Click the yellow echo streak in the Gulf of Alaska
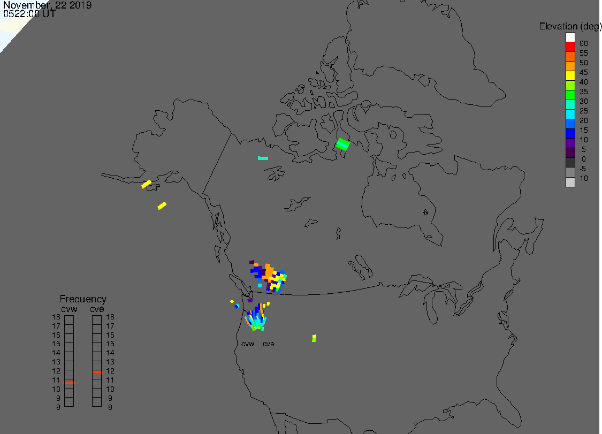 click(162, 206)
